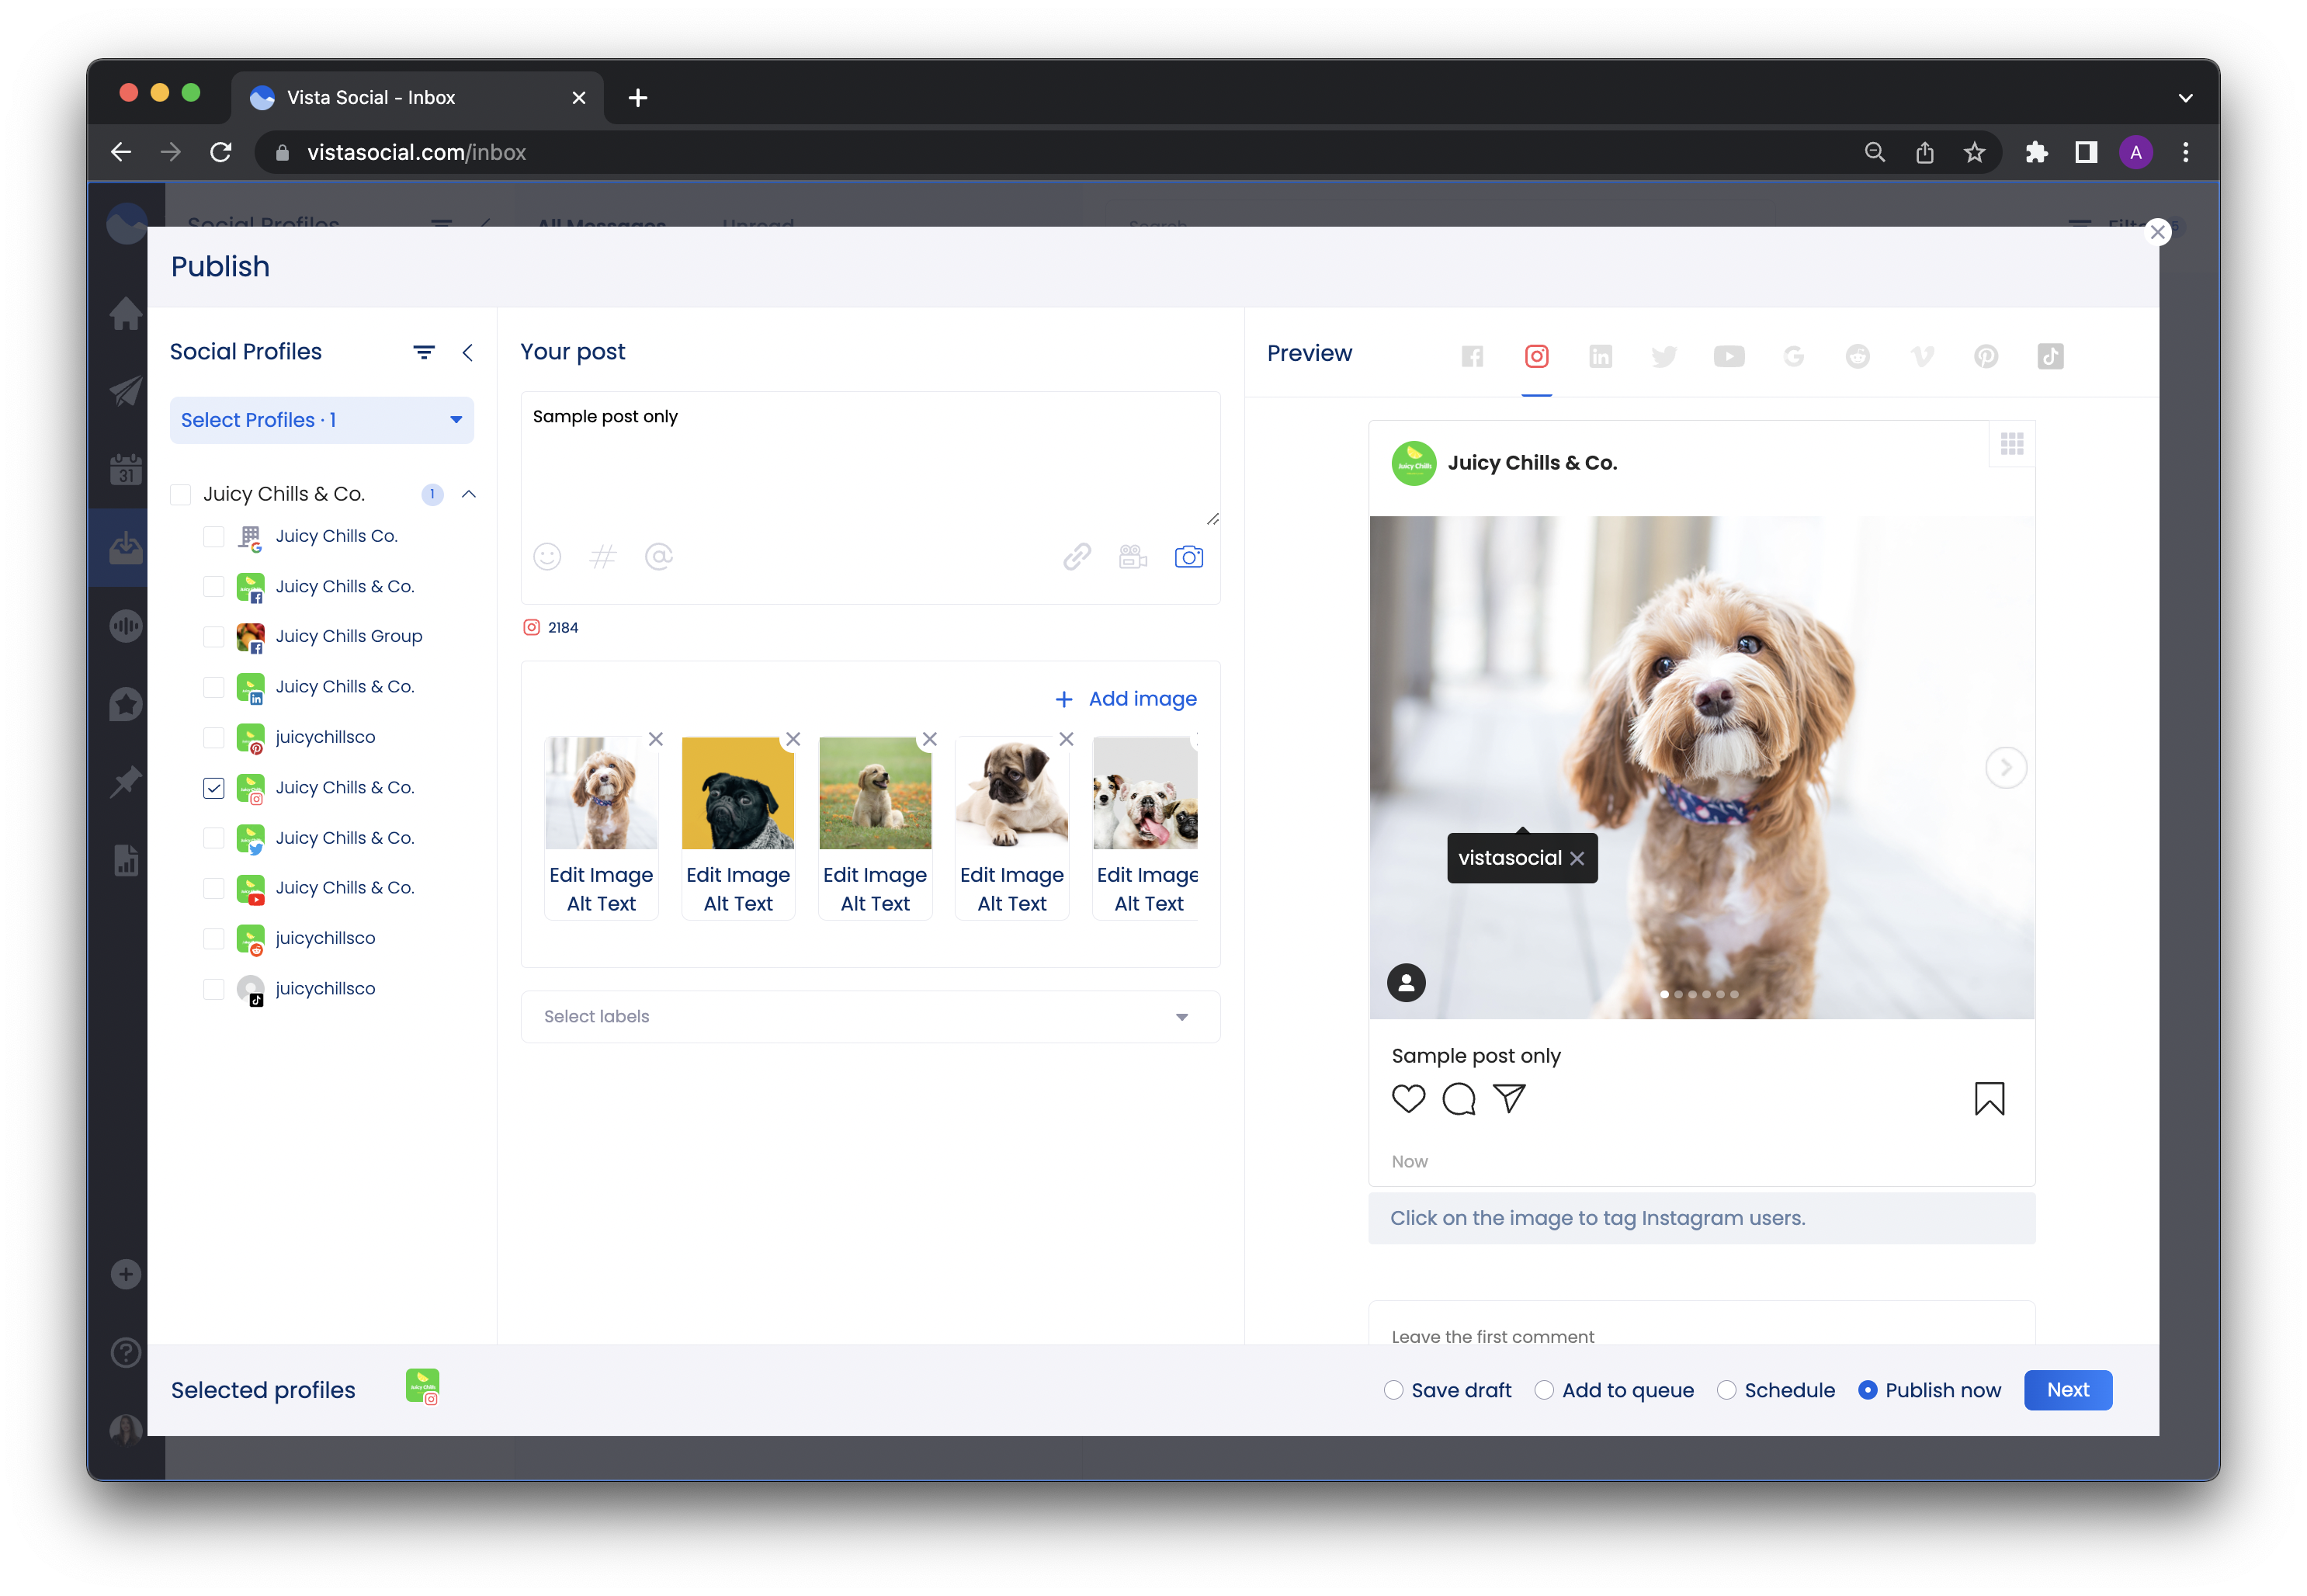The width and height of the screenshot is (2307, 1596).
Task: Add a hashtag with the # icon
Action: click(602, 557)
